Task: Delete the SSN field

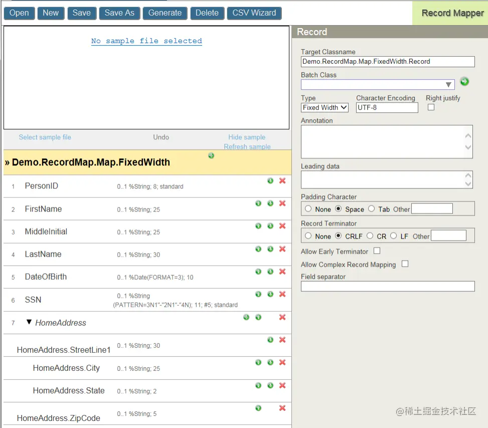Action: (x=282, y=294)
